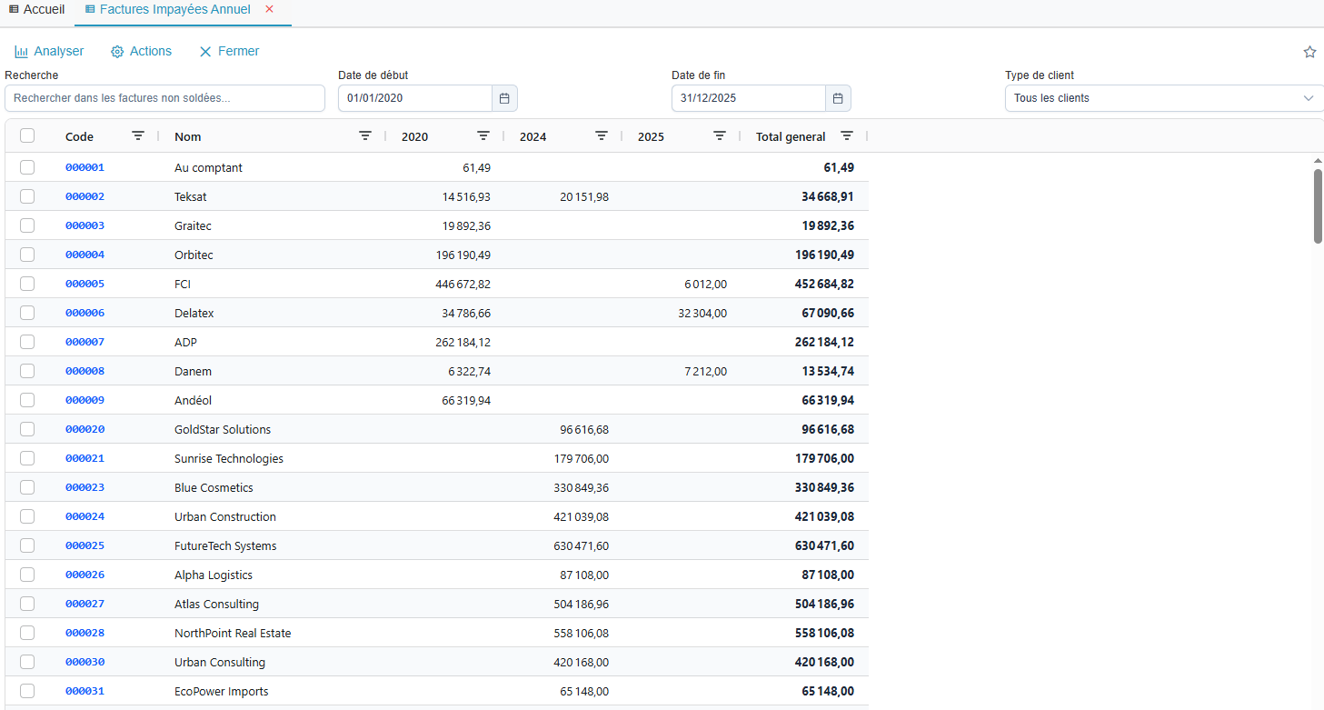Open the 2025 column filter icon

click(720, 136)
